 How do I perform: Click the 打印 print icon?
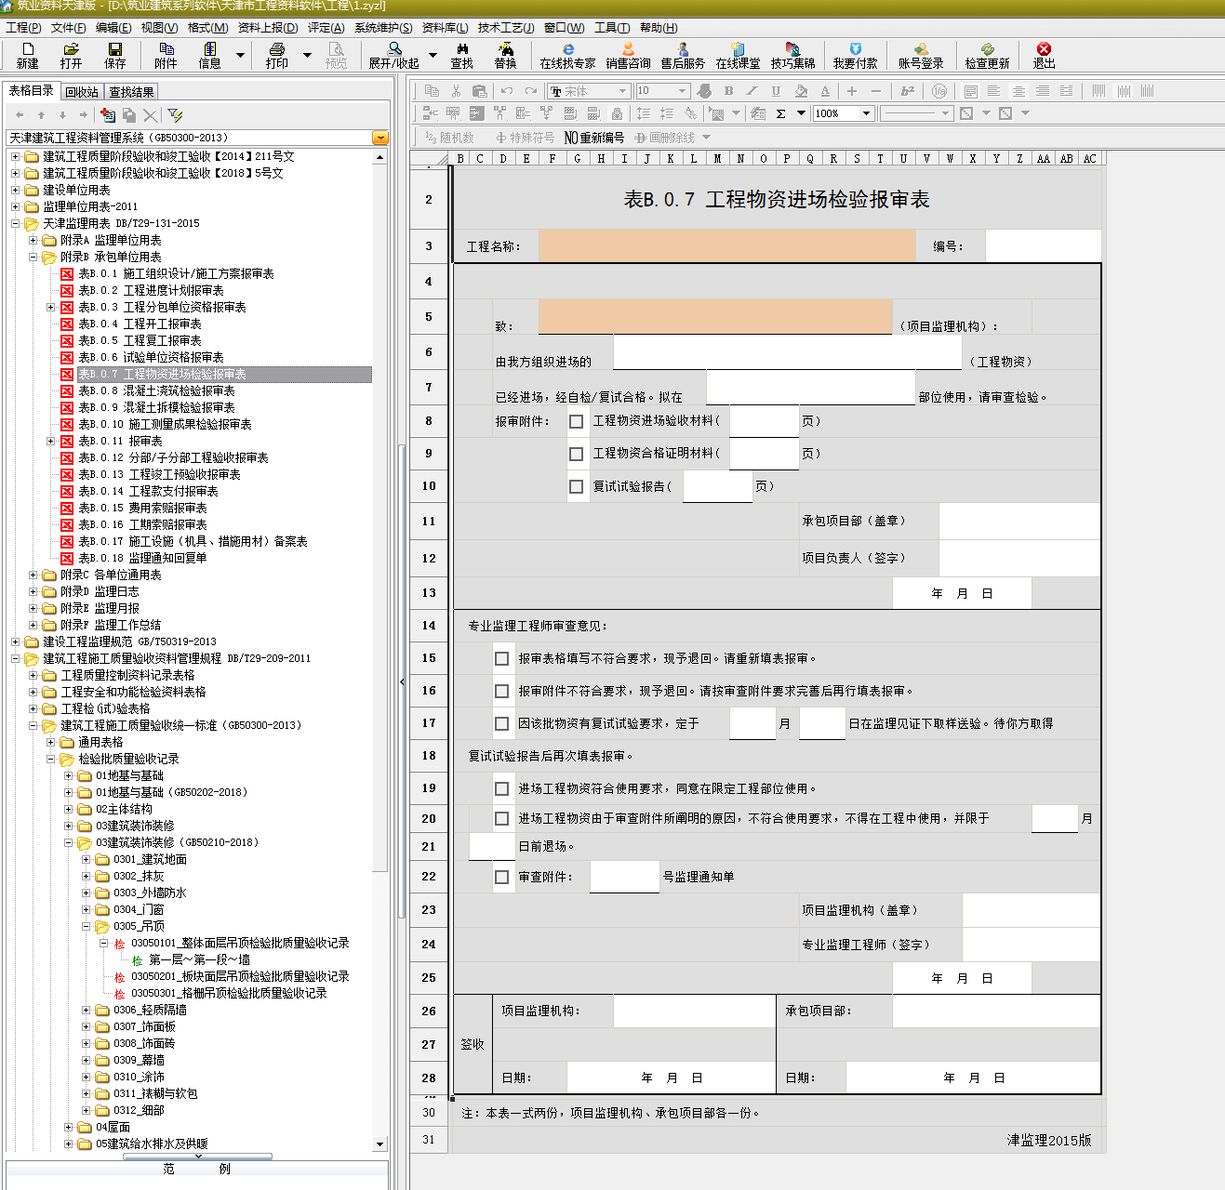pos(276,55)
